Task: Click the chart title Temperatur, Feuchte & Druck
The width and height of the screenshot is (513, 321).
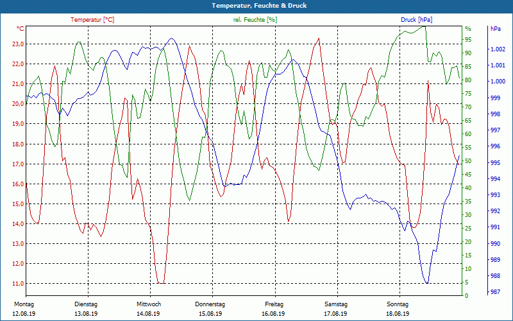Action: click(x=259, y=6)
